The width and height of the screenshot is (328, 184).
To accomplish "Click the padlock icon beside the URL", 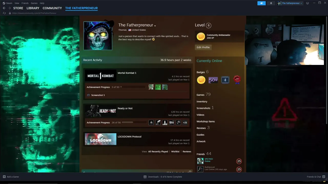I will [x=10, y=13].
